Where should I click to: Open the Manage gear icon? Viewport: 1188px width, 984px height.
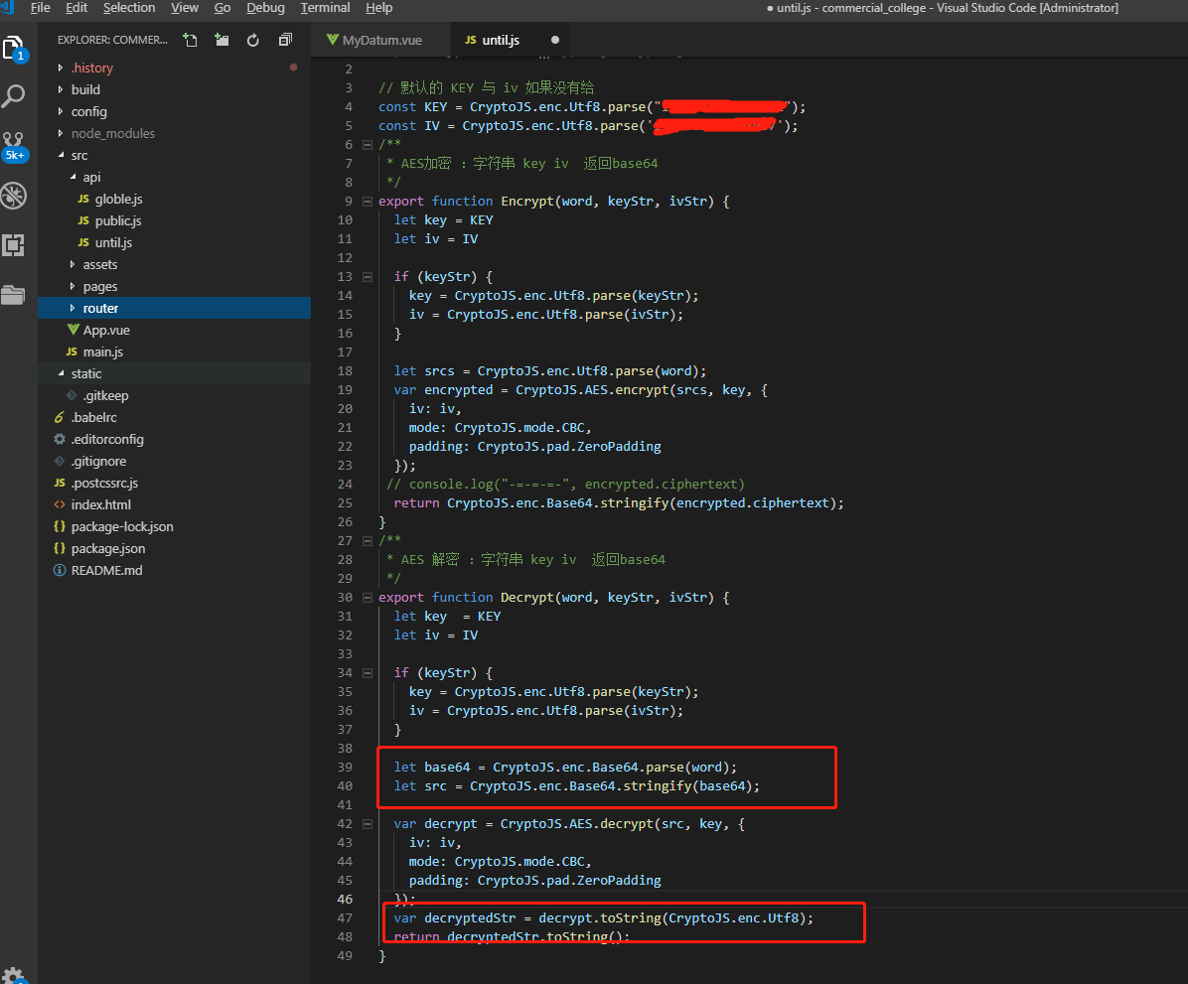[14, 975]
